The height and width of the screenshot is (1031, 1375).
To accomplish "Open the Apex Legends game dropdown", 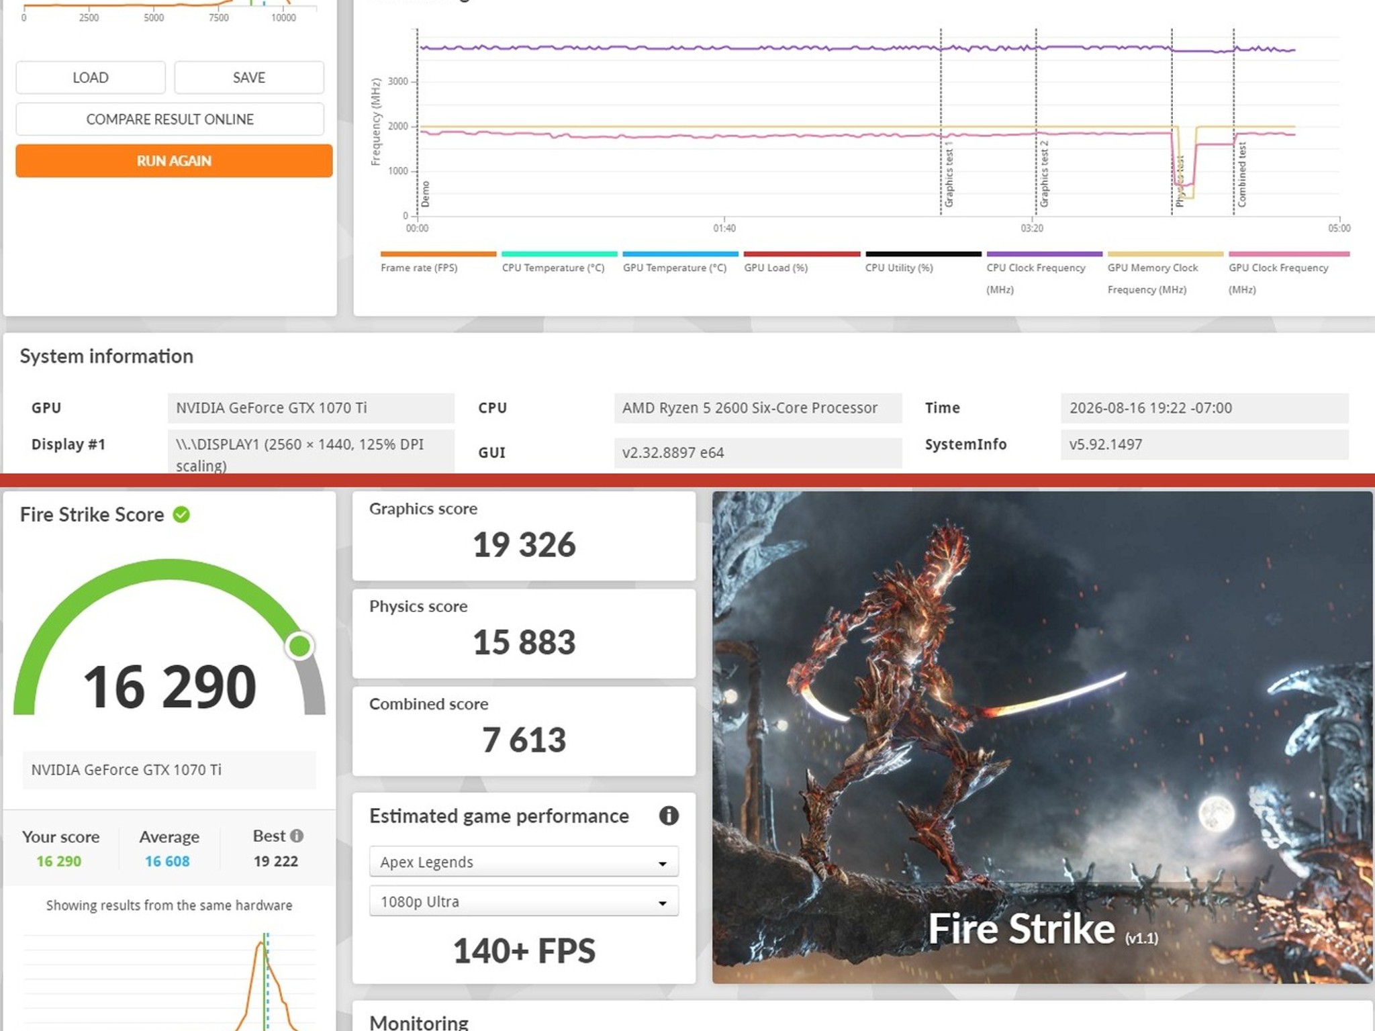I will click(x=524, y=862).
